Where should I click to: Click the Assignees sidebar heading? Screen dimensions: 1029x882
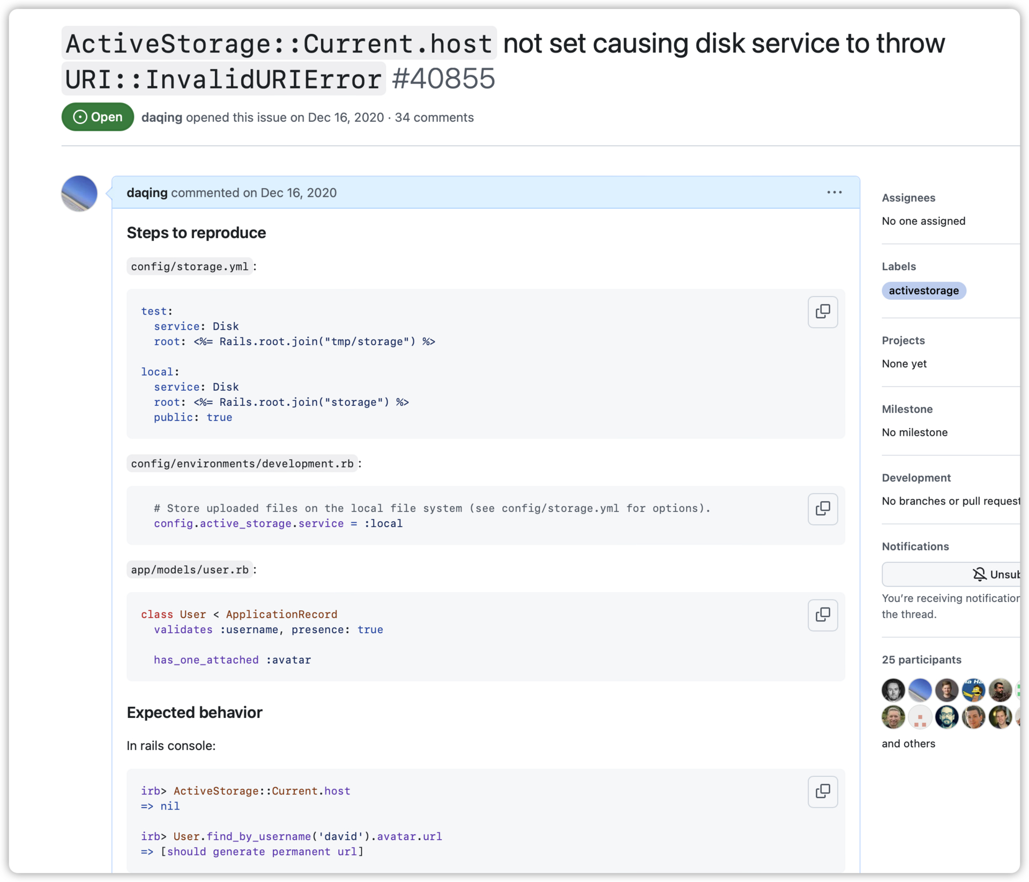point(908,198)
